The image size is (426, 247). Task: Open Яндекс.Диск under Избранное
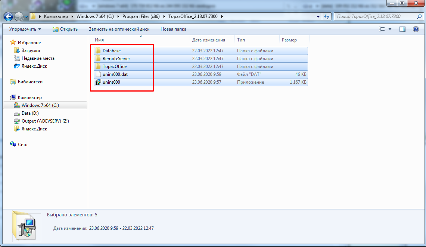[34, 66]
